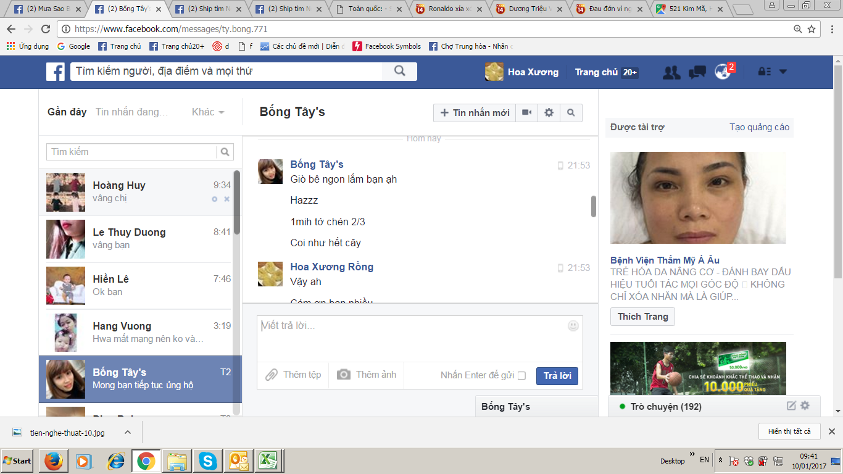The height and width of the screenshot is (474, 843).
Task: Click the 'Trả lời' button
Action: pos(557,375)
